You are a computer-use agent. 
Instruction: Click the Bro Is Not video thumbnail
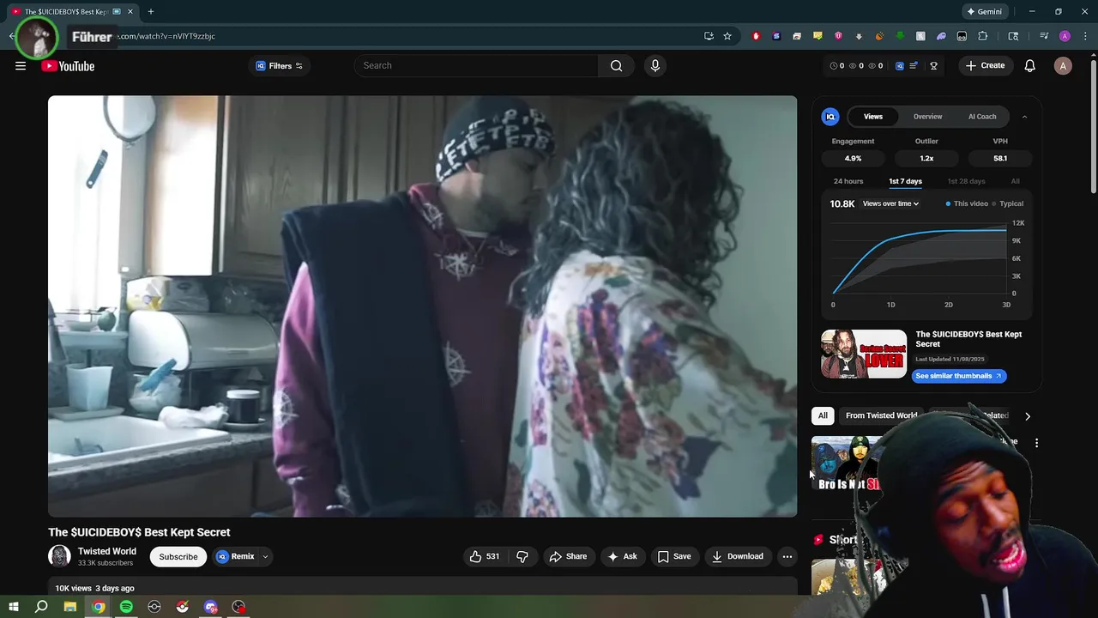point(848,463)
